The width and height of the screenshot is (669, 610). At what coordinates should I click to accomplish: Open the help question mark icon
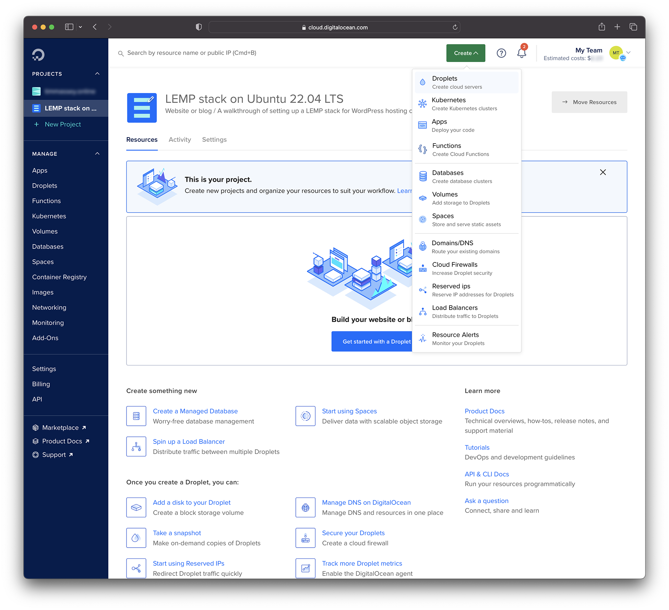pyautogui.click(x=501, y=53)
